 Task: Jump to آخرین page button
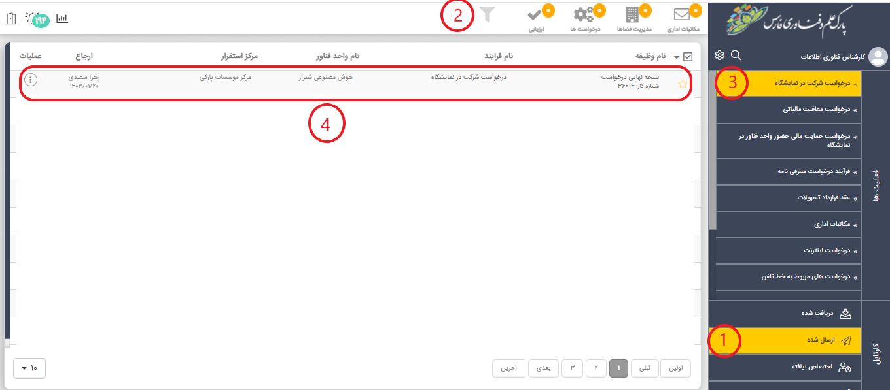[509, 368]
